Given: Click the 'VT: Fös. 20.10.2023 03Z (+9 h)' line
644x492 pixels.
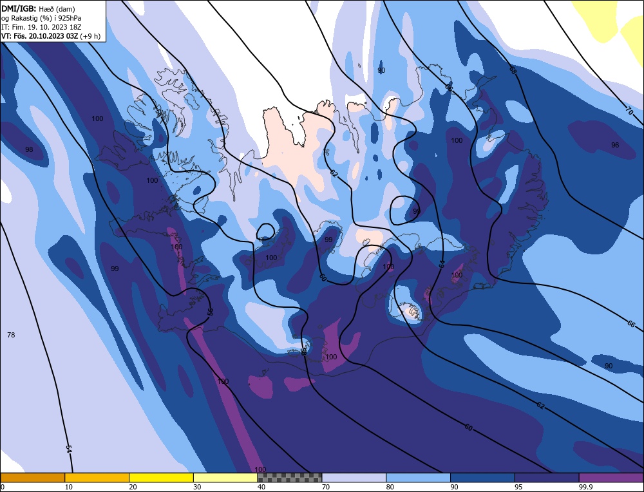Looking at the screenshot, I should 51,36.
